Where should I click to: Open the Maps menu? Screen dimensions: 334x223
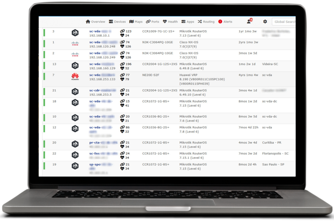click(x=136, y=22)
